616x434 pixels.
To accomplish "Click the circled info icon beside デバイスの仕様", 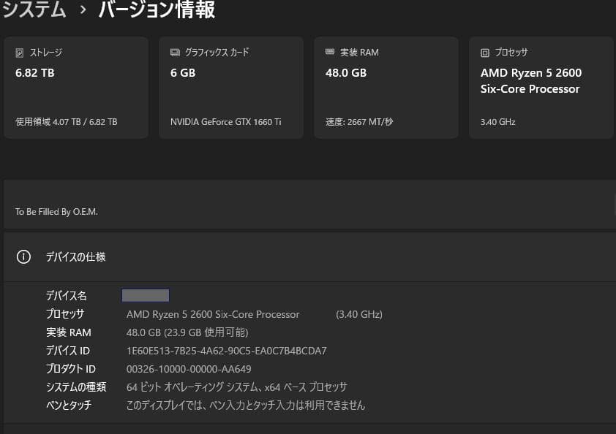I will point(23,256).
